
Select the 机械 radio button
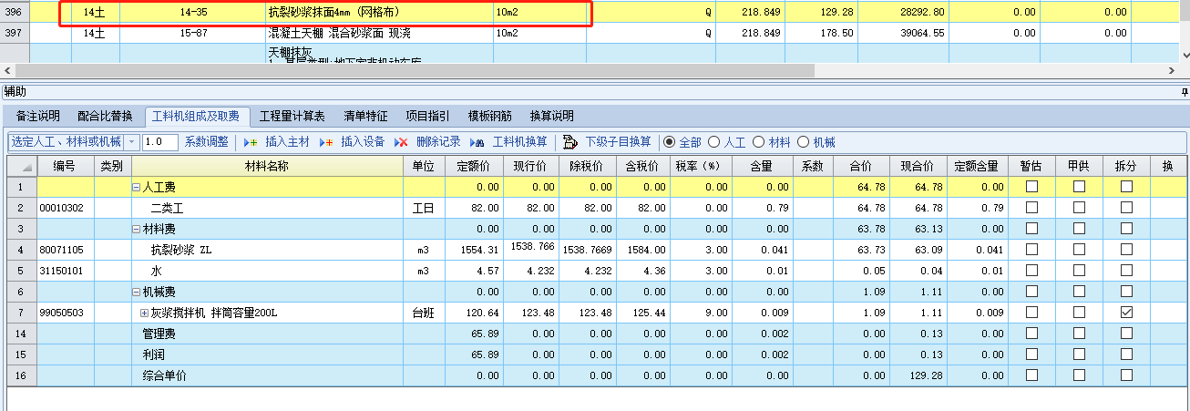[803, 142]
